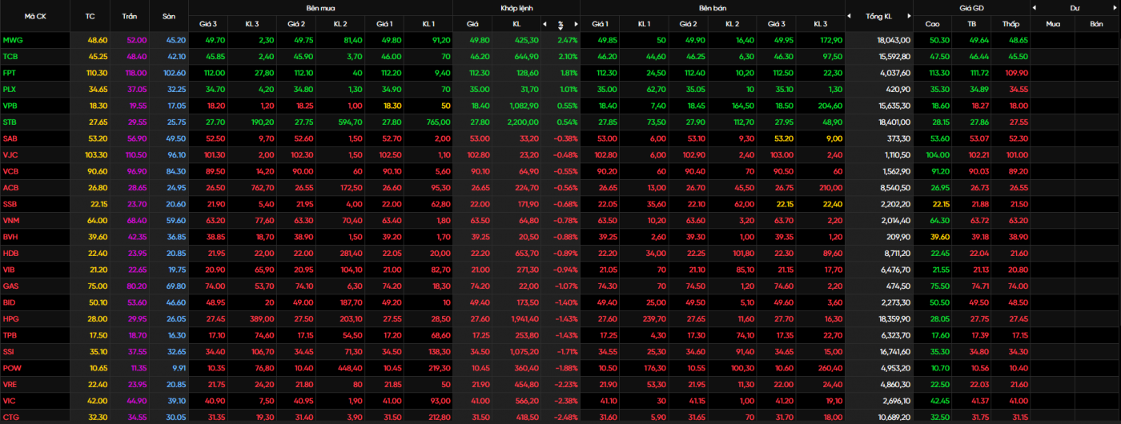Click the Bên mua group header
This screenshot has width=1121, height=424.
coord(320,7)
